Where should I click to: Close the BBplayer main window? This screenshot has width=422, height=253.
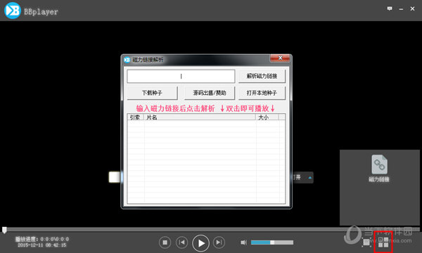[x=412, y=8]
